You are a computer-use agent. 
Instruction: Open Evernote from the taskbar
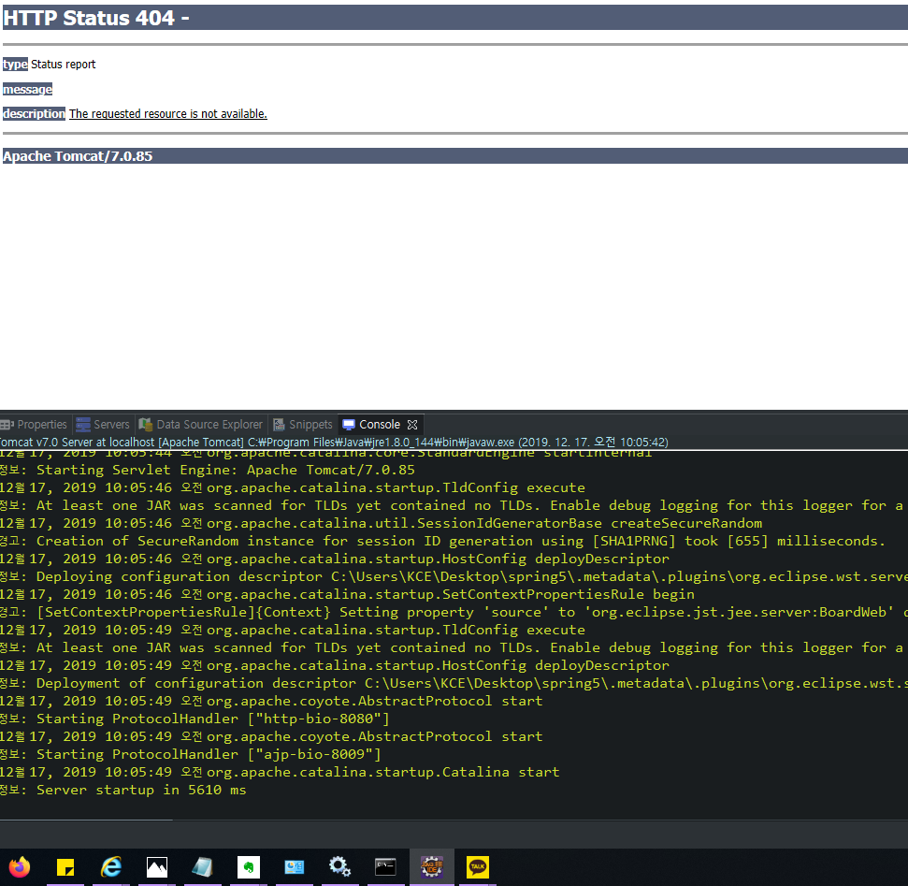249,867
